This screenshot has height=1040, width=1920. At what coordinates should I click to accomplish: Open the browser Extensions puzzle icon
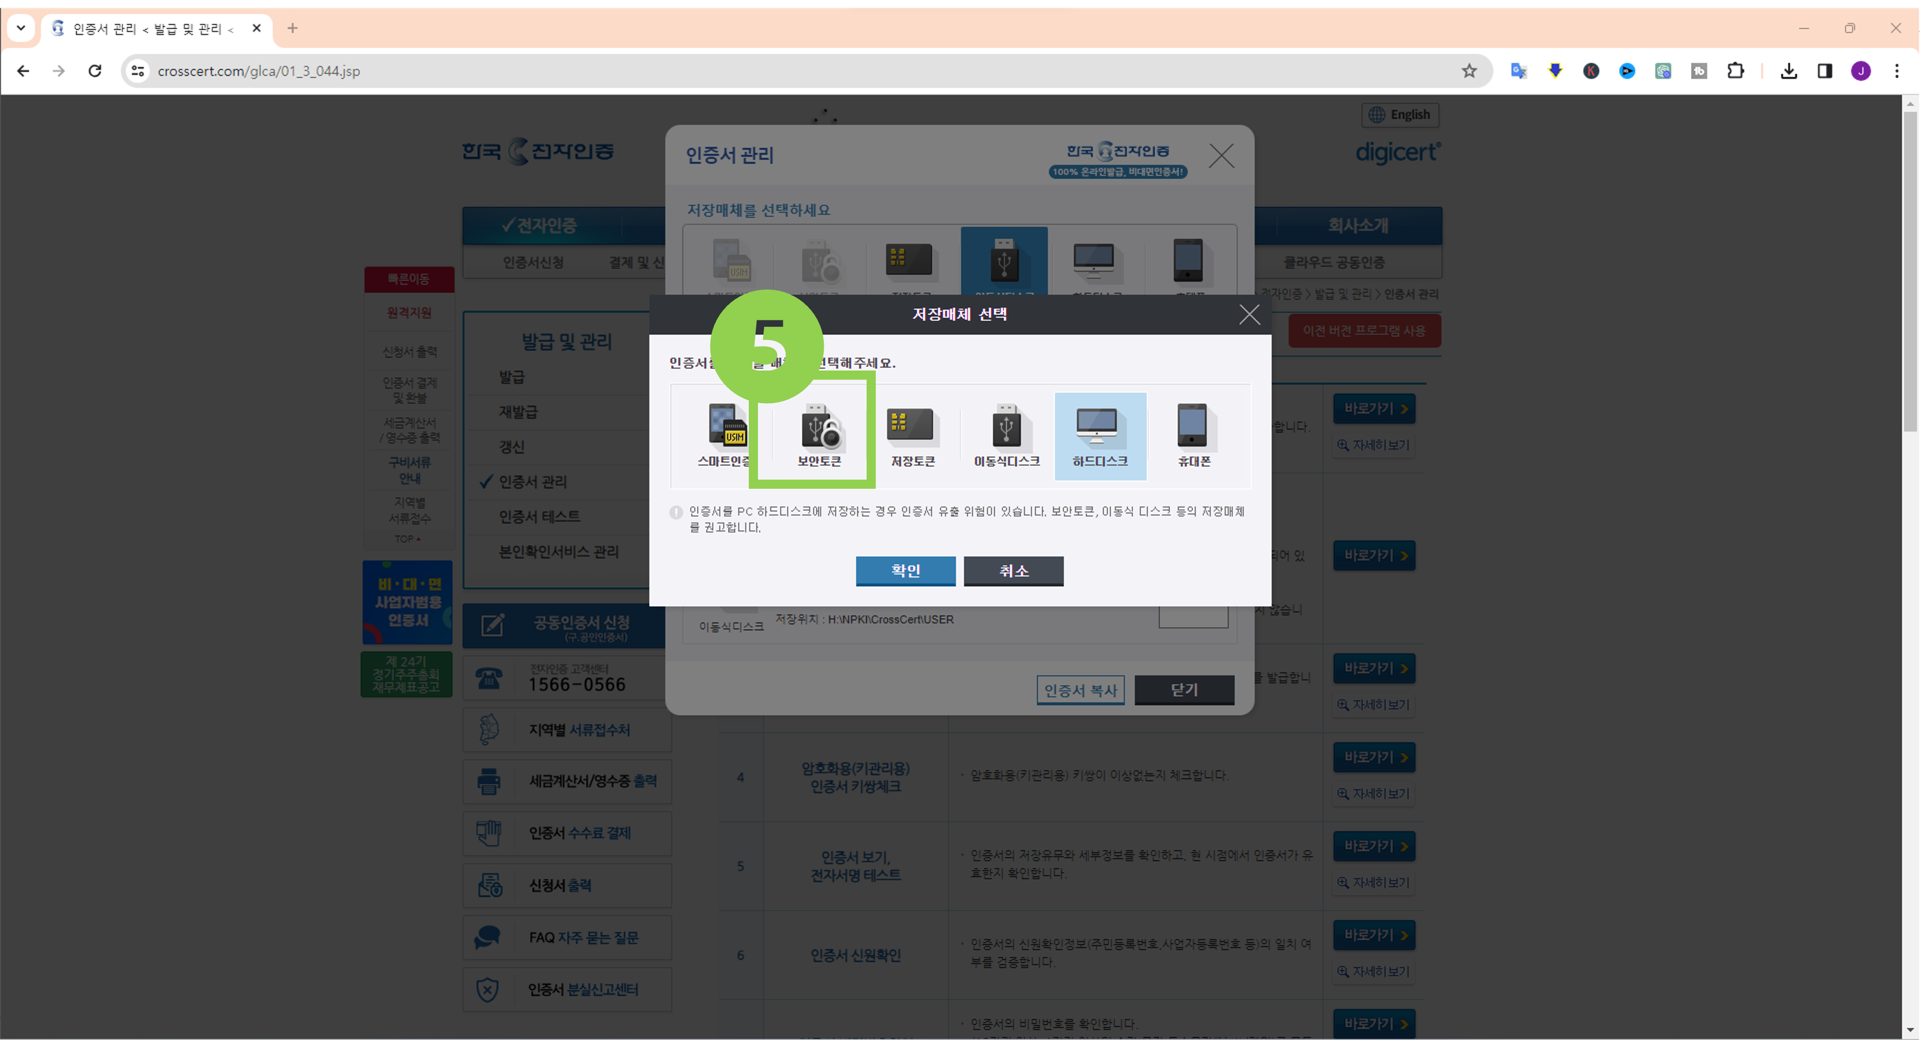pos(1735,71)
